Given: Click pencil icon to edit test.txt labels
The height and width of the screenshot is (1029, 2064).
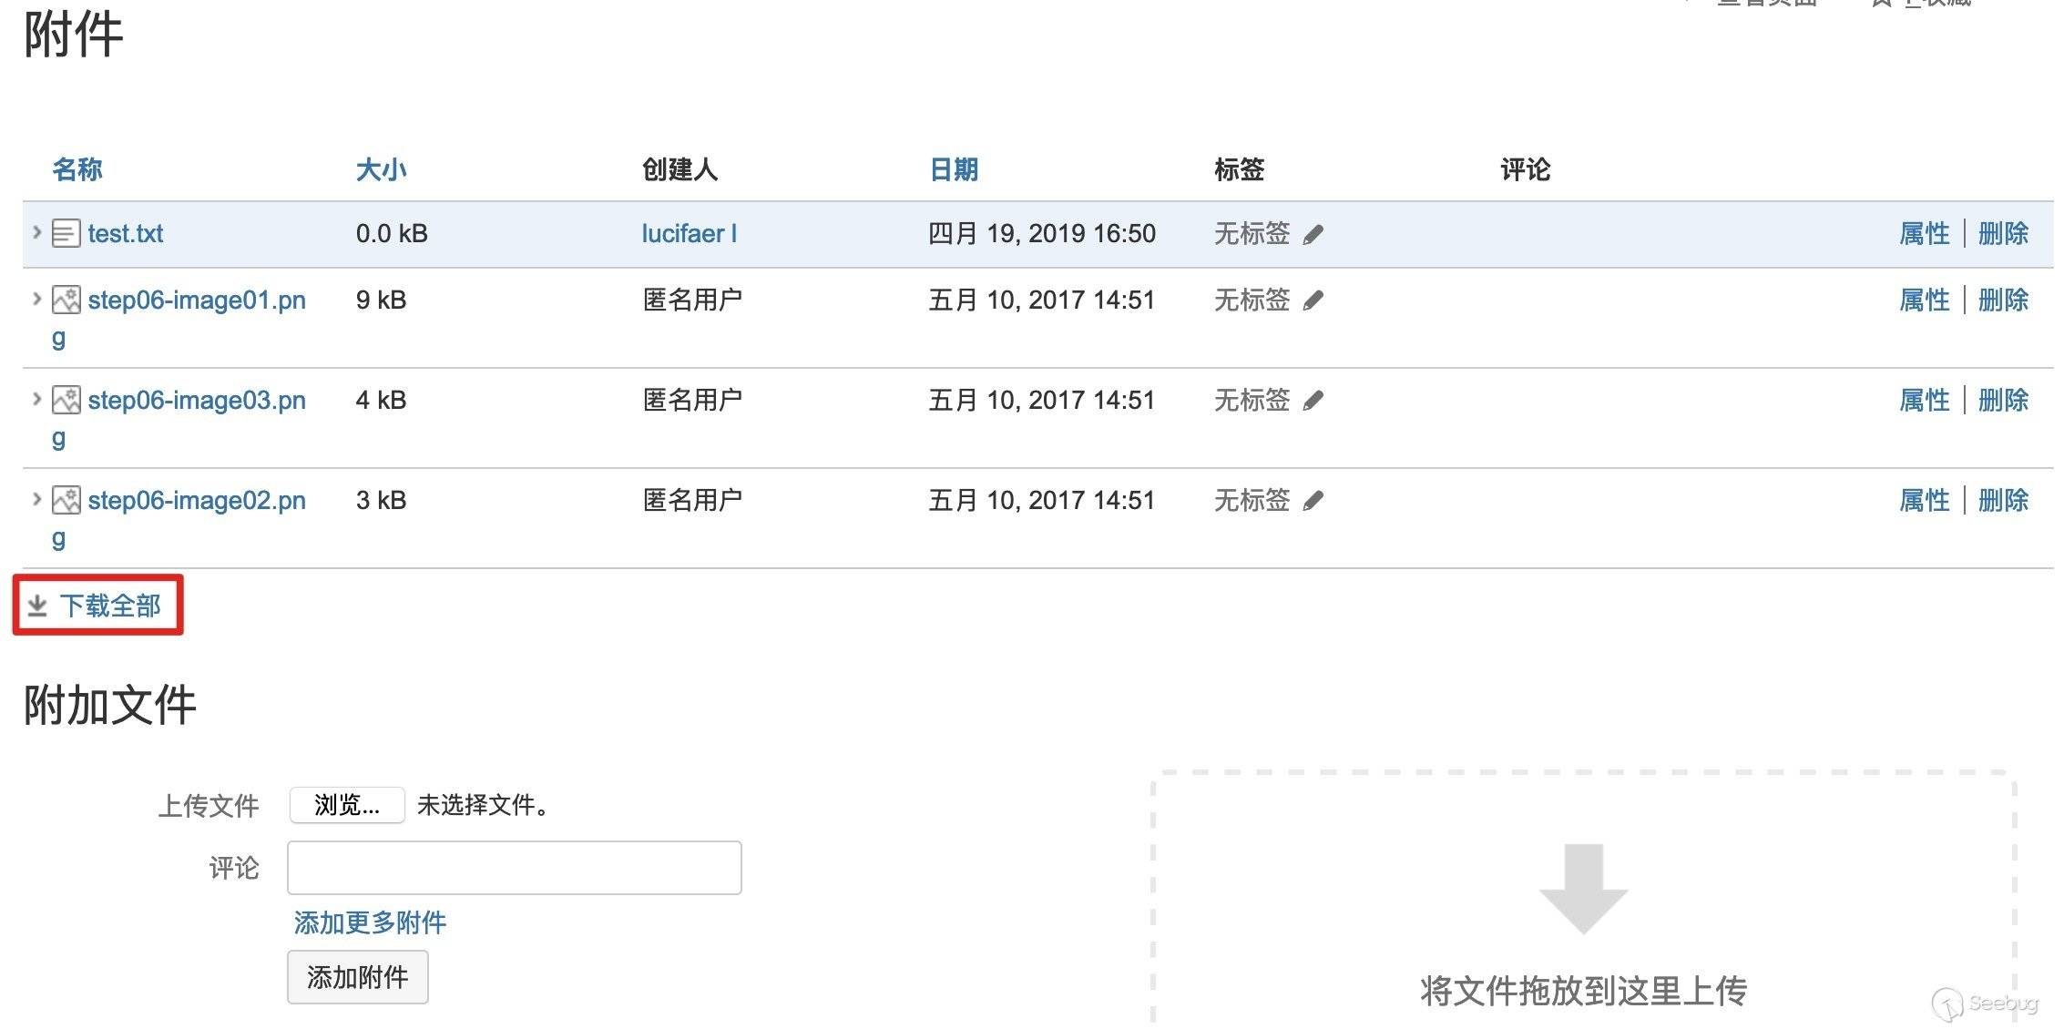Looking at the screenshot, I should click(x=1313, y=235).
